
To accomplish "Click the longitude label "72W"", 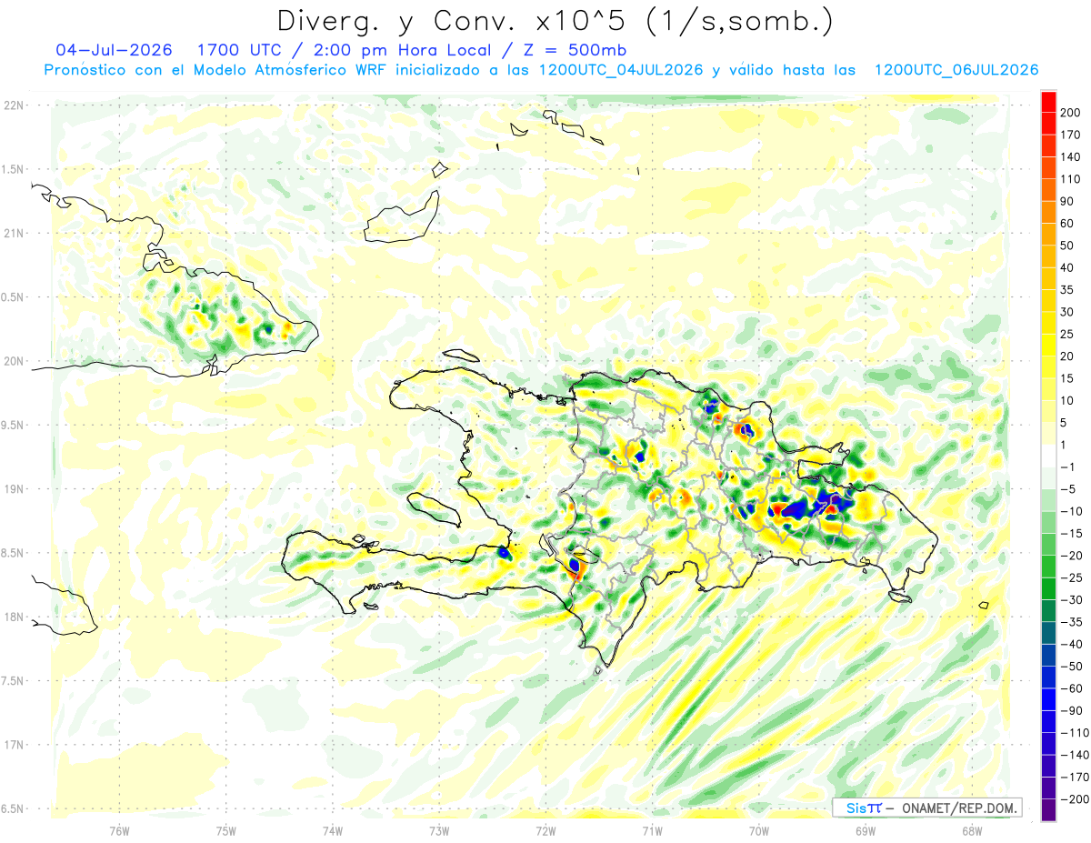I will [x=545, y=830].
